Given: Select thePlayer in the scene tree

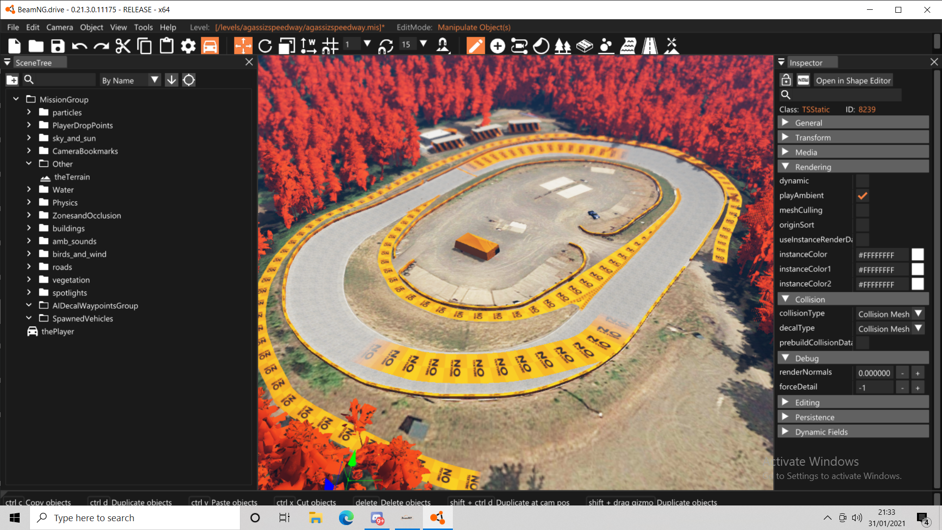Looking at the screenshot, I should point(57,331).
